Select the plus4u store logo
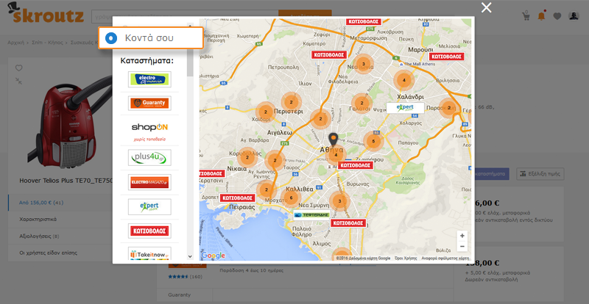Viewport: 589px width, 304px height. (149, 157)
